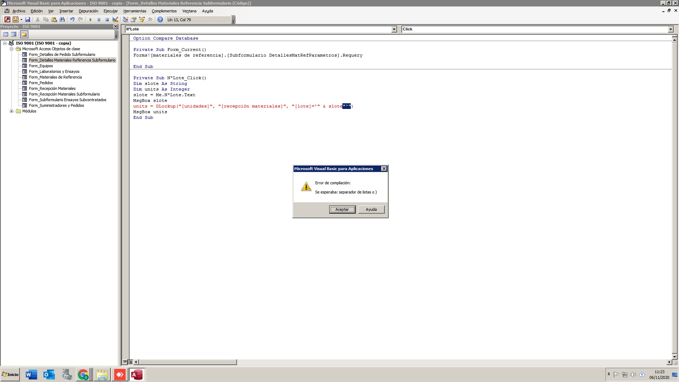The image size is (679, 382).
Task: Open the Project Explorer toolbar icon
Action: [x=126, y=19]
